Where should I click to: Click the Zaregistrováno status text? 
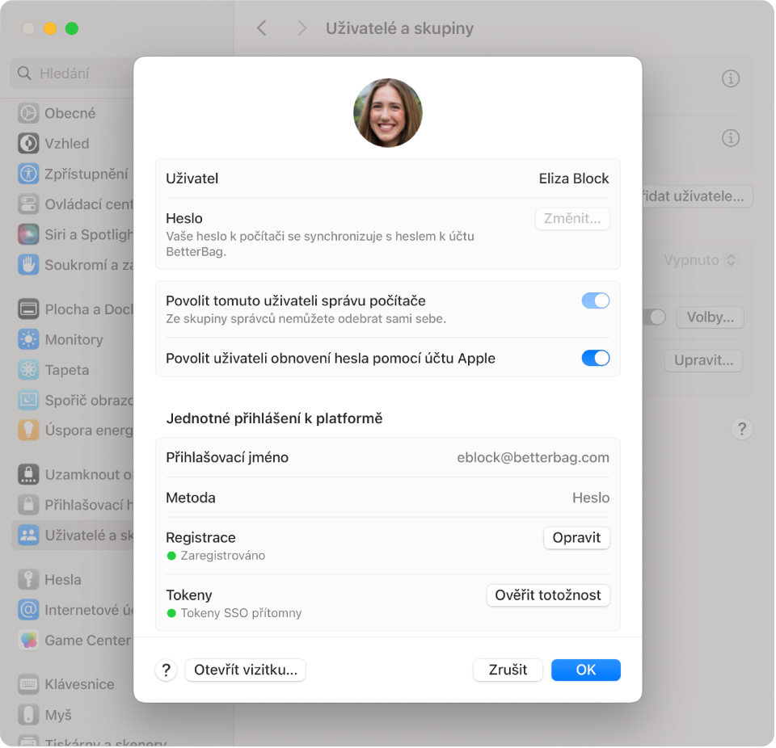tap(223, 556)
